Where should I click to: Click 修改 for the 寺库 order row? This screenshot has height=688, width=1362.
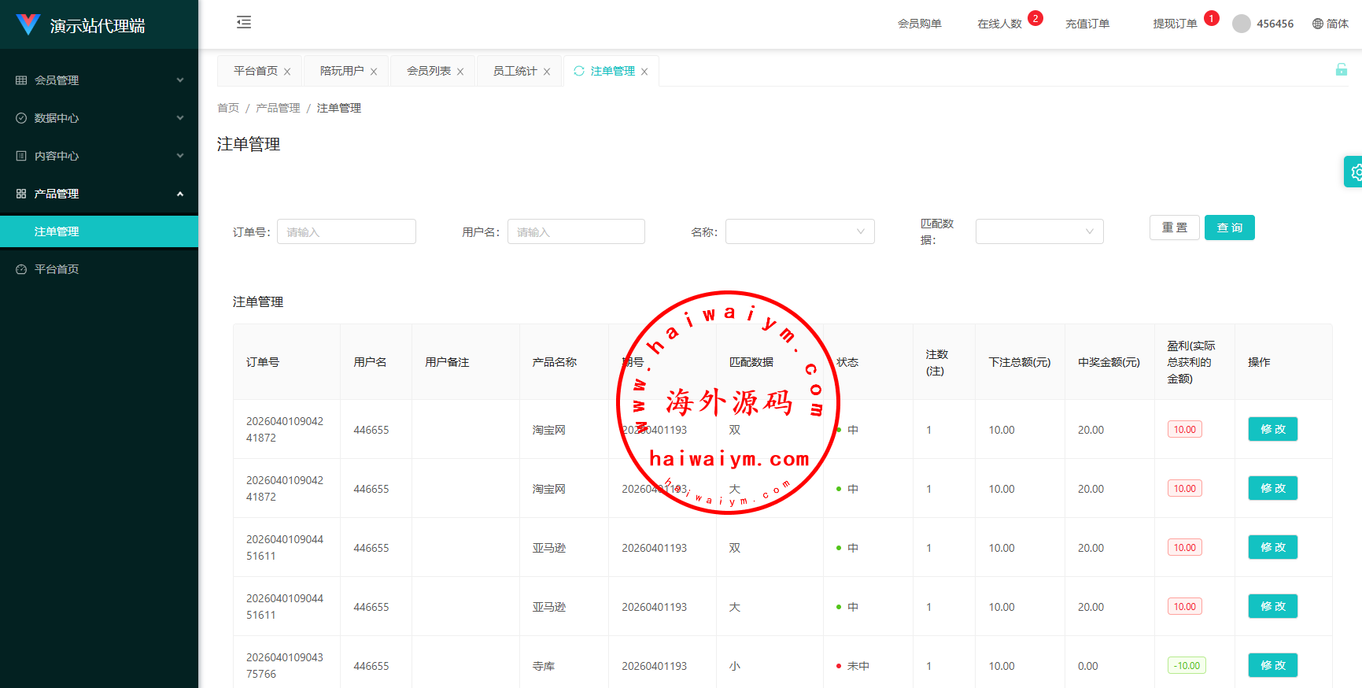pyautogui.click(x=1272, y=665)
